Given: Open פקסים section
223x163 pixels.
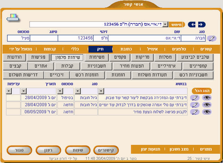Looking at the screenshot, I should (120, 57).
